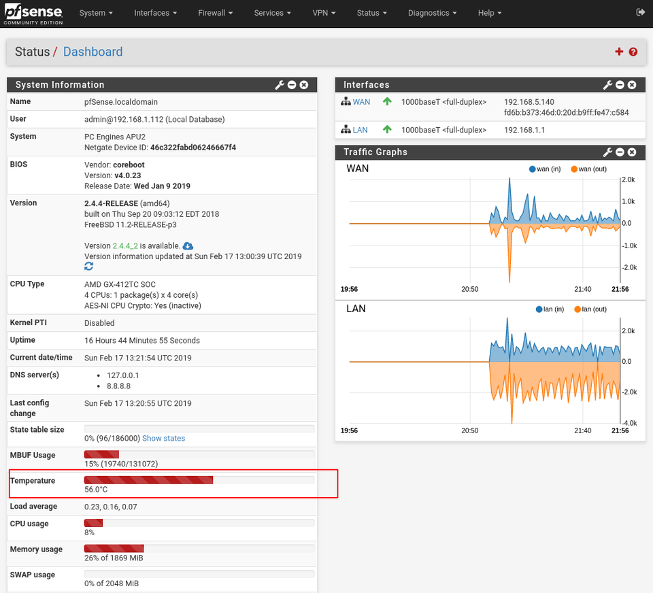Configure System Information widget with wrench icon
This screenshot has width=653, height=593.
[x=280, y=85]
